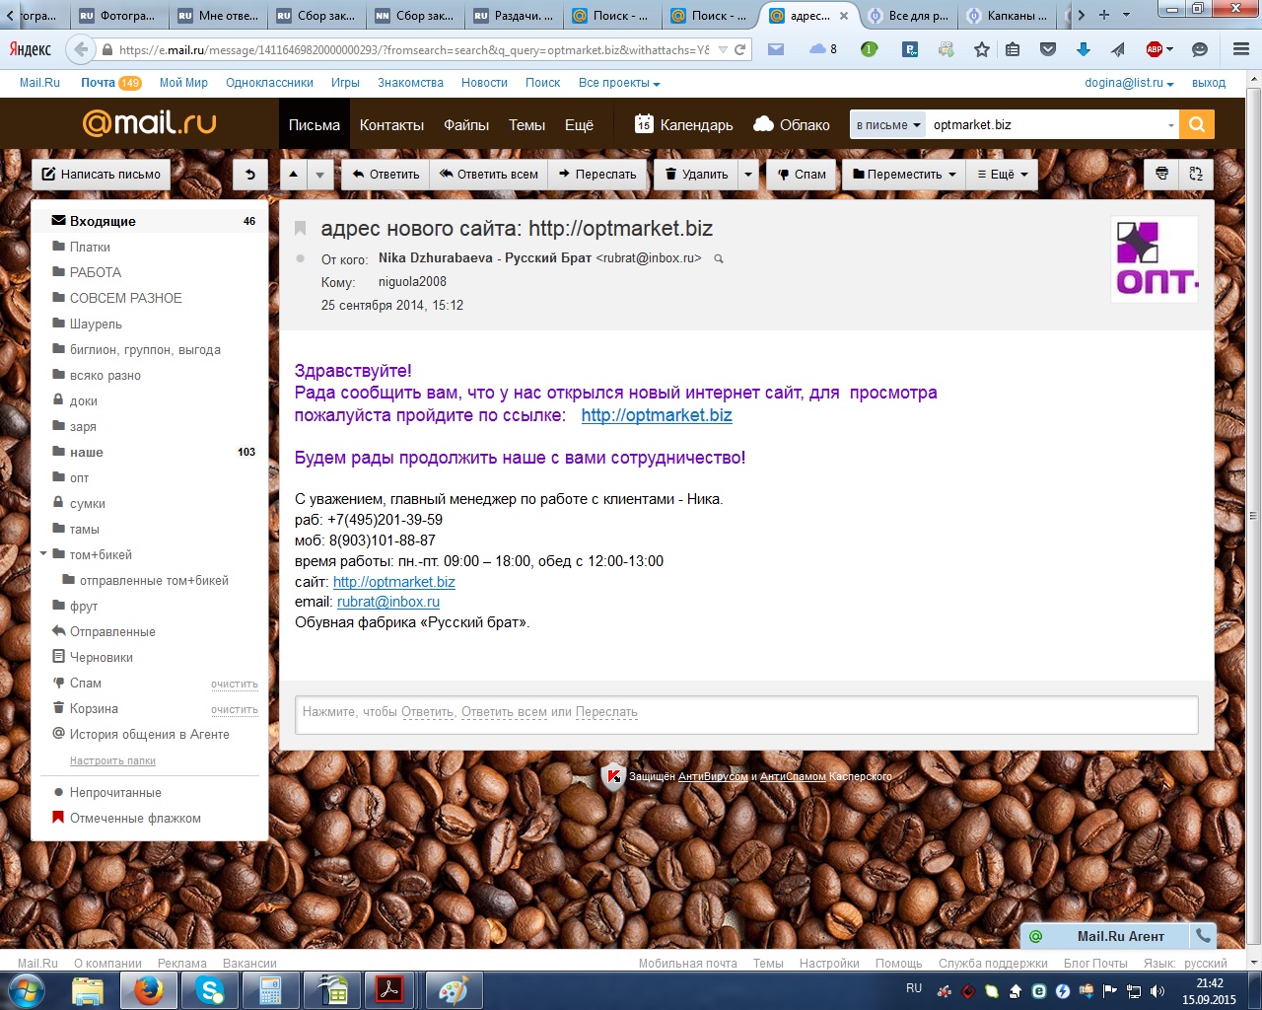Screen dimensions: 1262x1010
Task: Collapse the том+бикей folder tree
Action: (x=43, y=554)
